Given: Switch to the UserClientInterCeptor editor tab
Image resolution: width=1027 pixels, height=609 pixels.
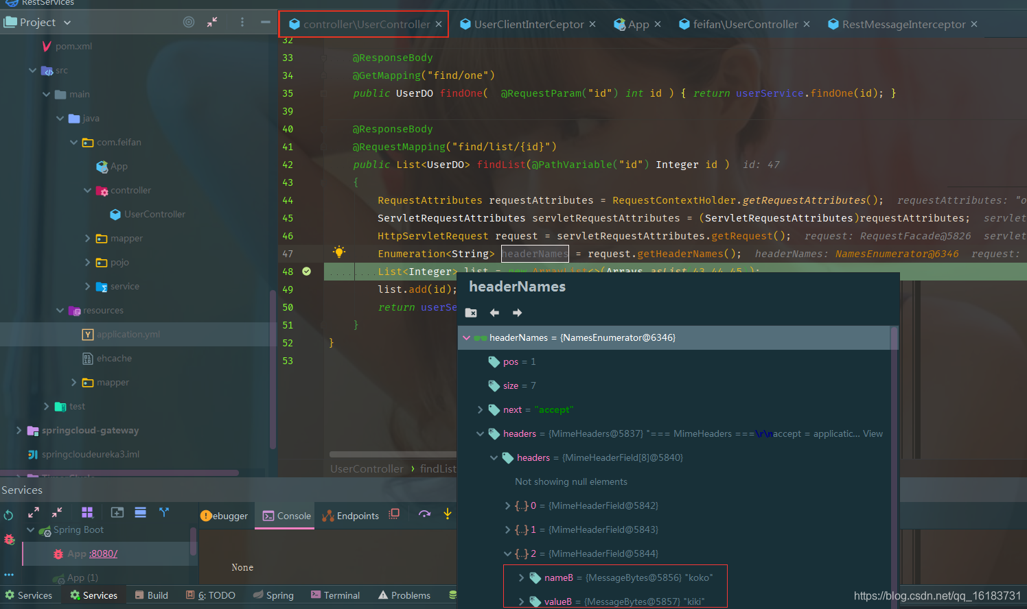Looking at the screenshot, I should tap(529, 24).
